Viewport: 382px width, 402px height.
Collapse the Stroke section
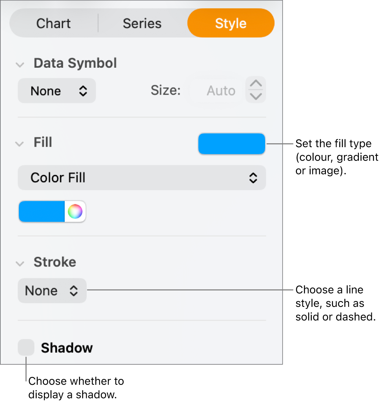[x=20, y=263]
